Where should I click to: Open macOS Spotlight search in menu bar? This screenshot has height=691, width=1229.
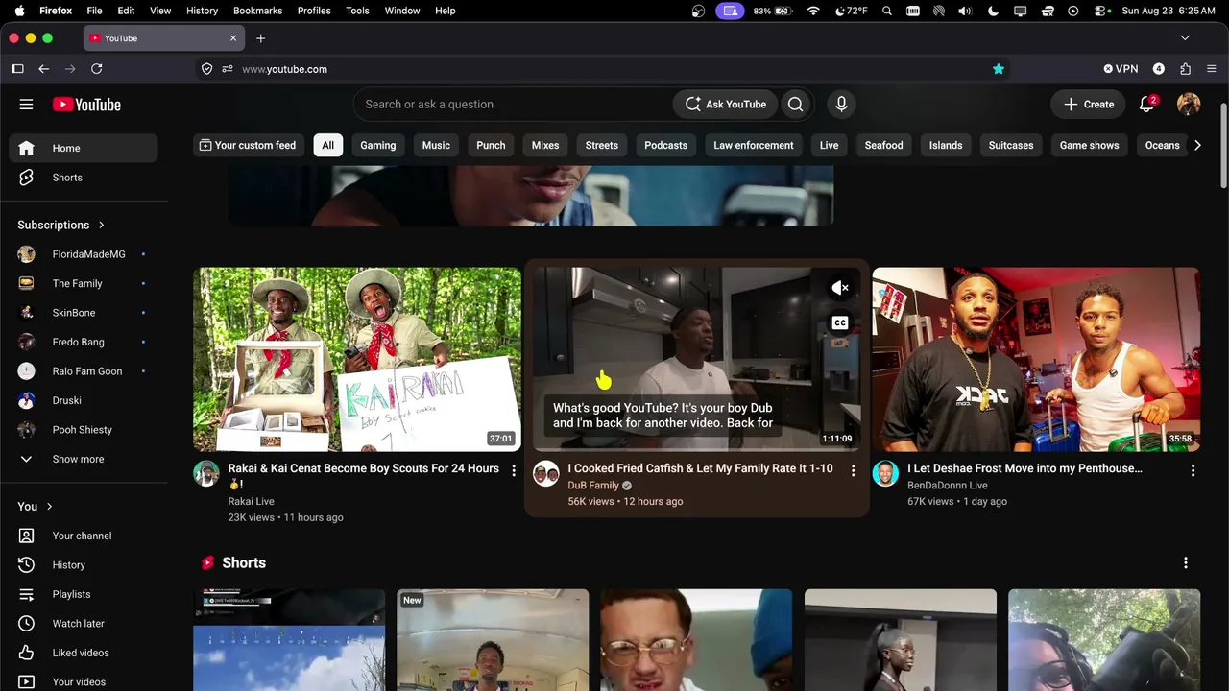point(886,11)
